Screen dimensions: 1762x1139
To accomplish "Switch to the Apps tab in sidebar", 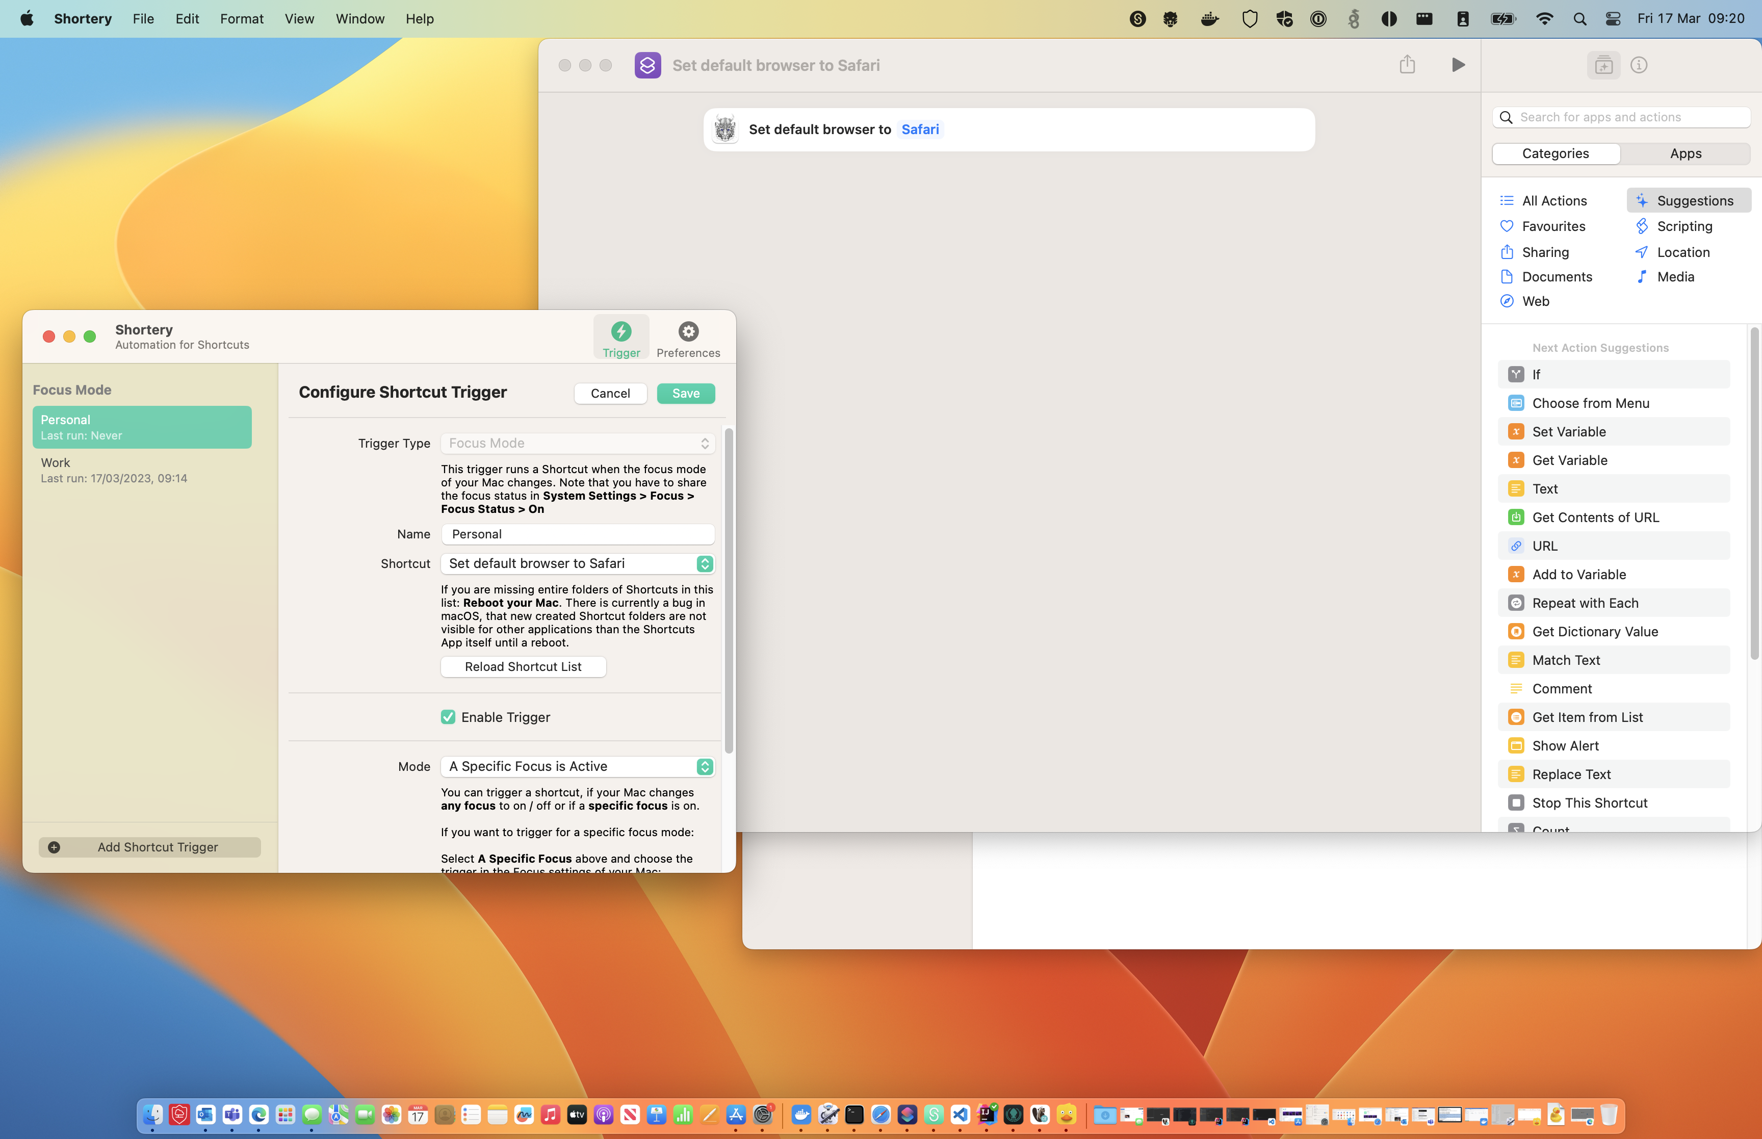I will 1685,153.
